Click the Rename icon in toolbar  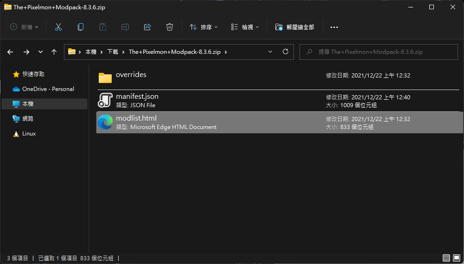[125, 27]
